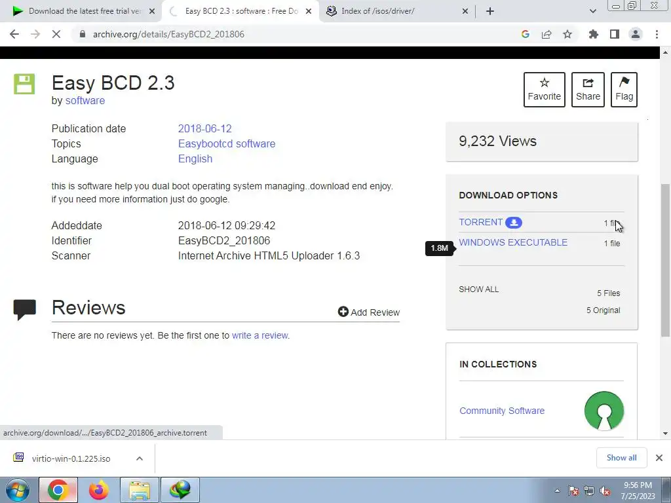671x503 pixels.
Task: Open a new tab with plus button
Action: (x=490, y=11)
